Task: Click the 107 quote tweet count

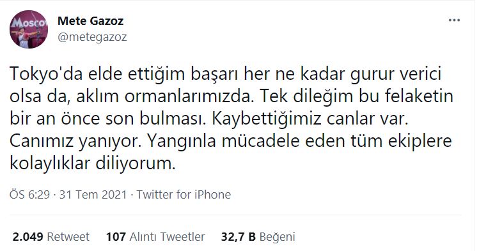Action: 116,236
